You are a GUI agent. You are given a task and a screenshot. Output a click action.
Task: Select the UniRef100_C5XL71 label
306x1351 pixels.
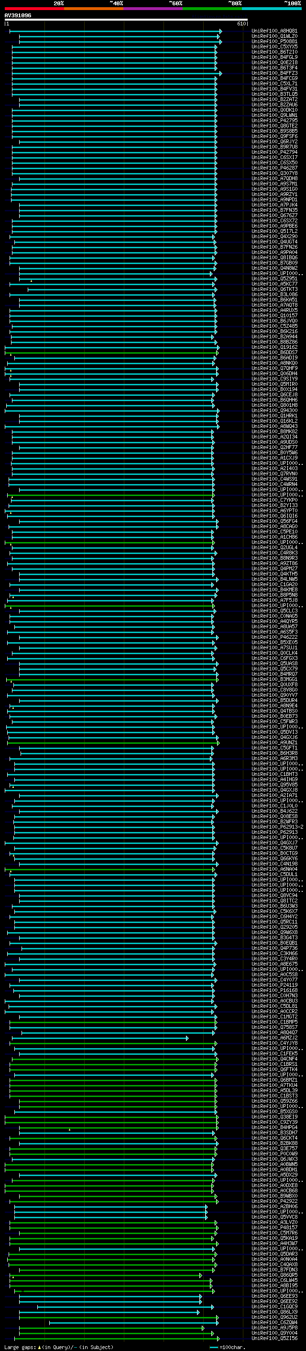pyautogui.click(x=274, y=83)
